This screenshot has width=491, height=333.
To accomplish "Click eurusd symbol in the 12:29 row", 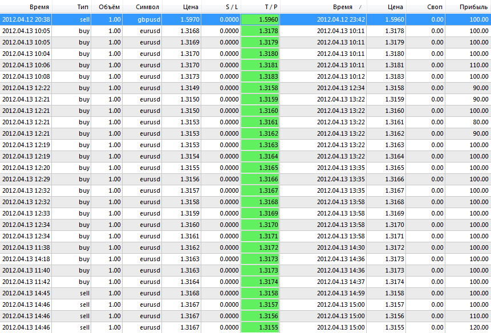I will [x=150, y=179].
